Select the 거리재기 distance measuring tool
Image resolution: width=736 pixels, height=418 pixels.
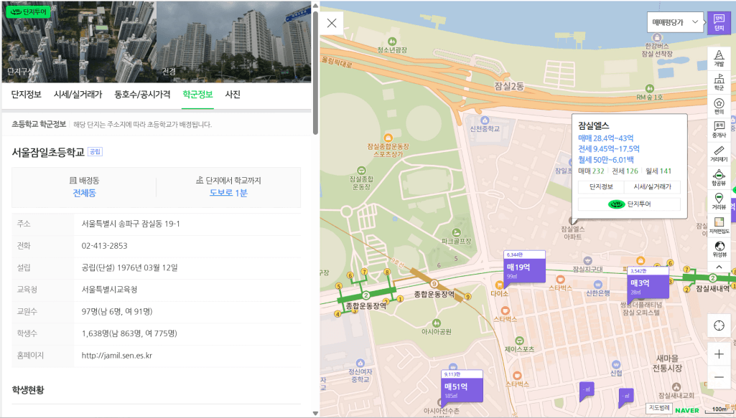(719, 153)
